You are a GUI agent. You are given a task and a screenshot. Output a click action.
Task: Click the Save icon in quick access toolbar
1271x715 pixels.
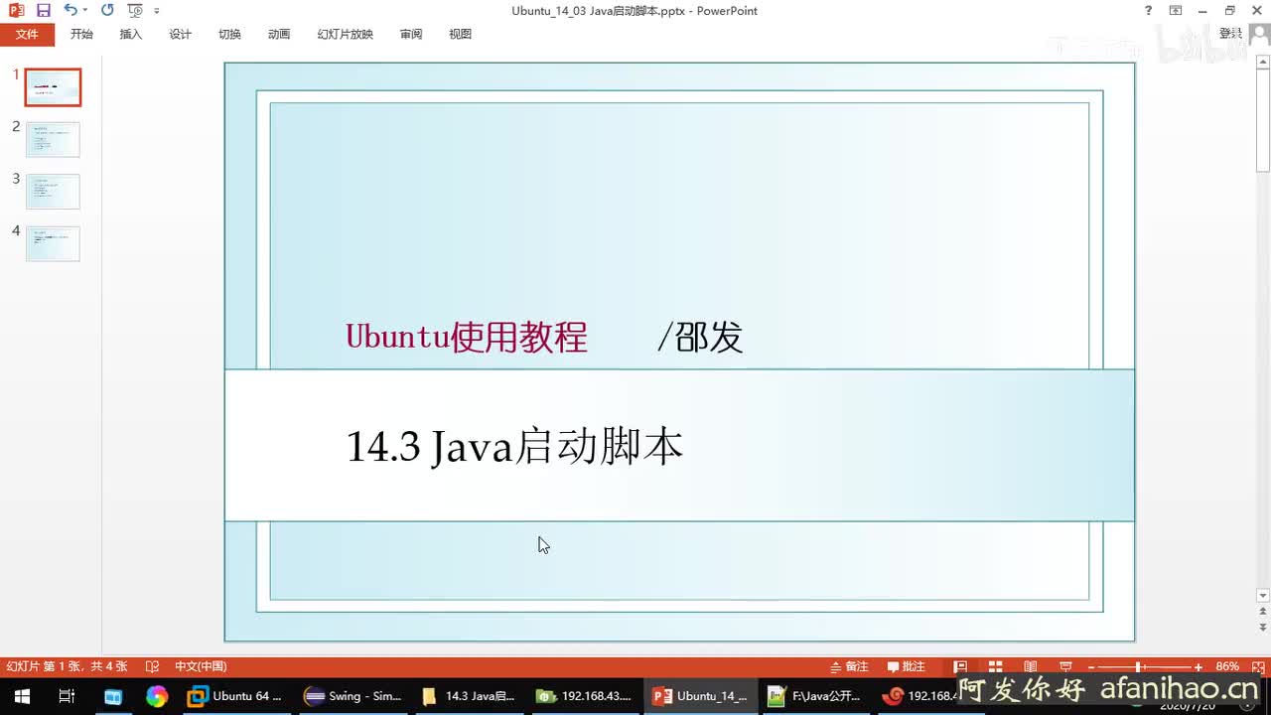coord(43,10)
